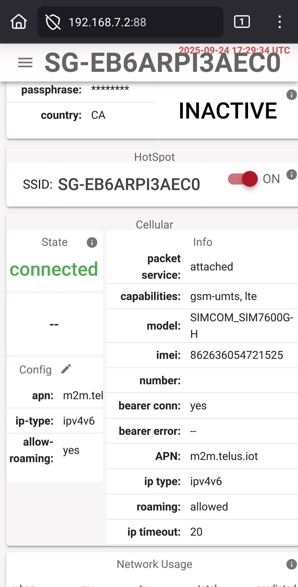Click the masked passphrase value

110,89
